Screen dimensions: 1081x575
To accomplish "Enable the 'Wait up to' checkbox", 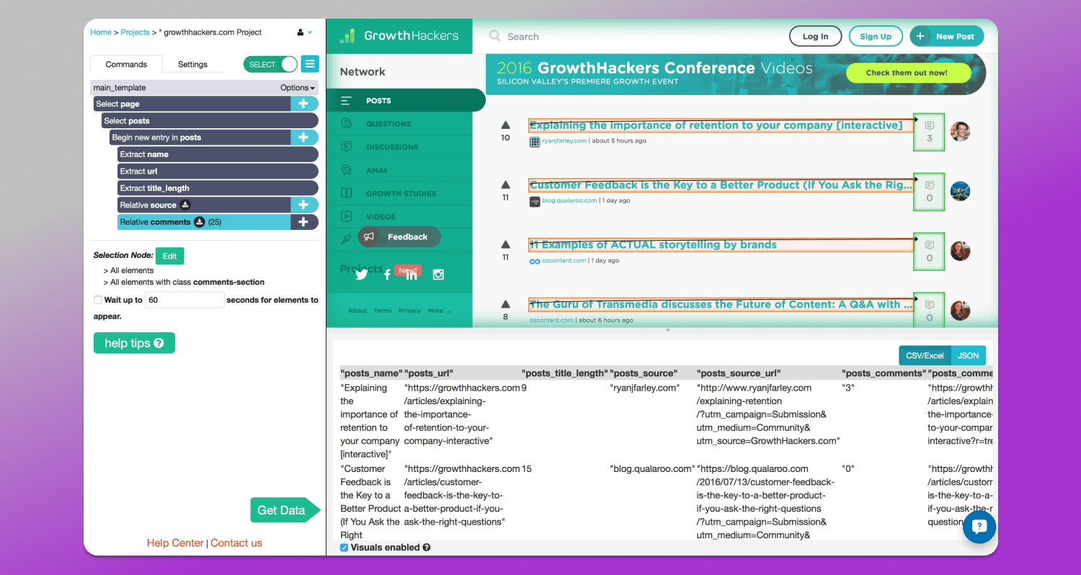I will pos(98,300).
